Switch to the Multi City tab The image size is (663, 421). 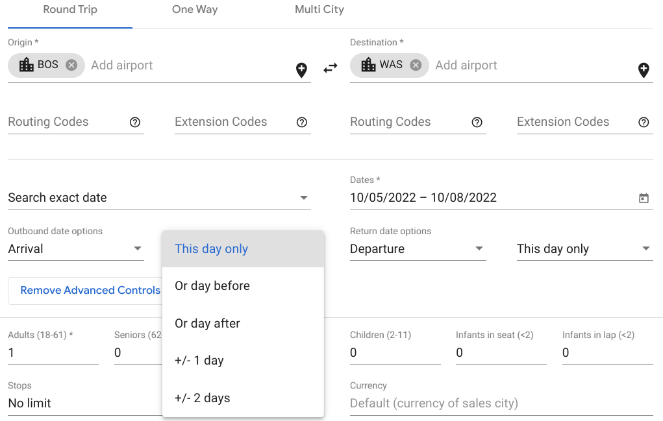pyautogui.click(x=319, y=10)
